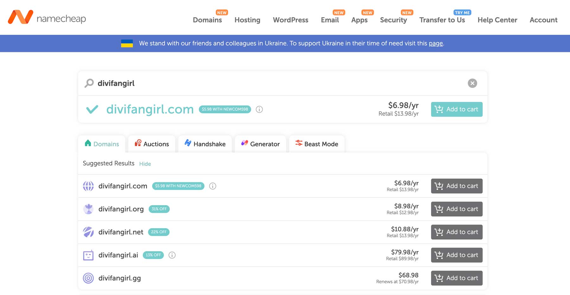This screenshot has width=570, height=295.
Task: Open the Domains menu
Action: pos(207,20)
